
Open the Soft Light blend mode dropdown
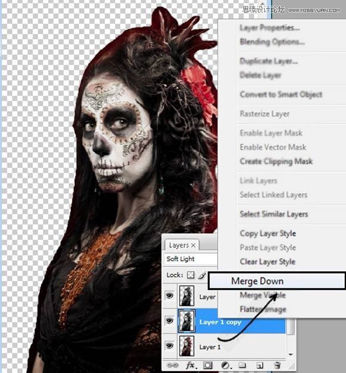[x=190, y=259]
